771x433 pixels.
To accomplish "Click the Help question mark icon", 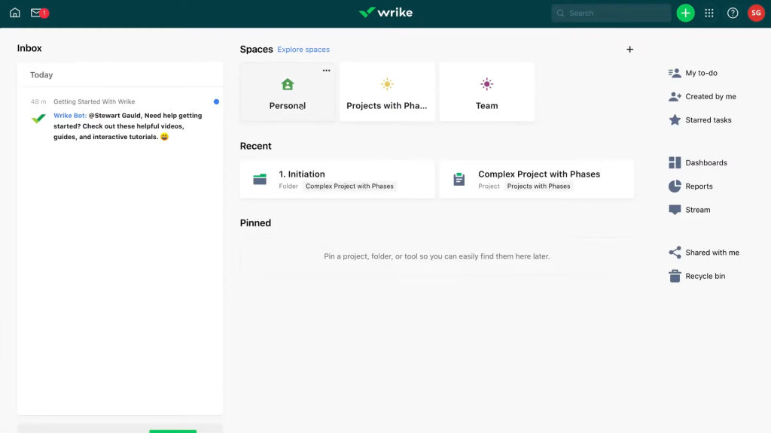I will tap(732, 13).
